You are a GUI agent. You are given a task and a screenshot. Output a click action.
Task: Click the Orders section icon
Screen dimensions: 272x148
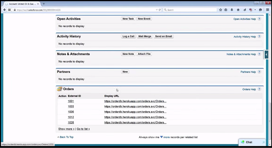[60, 89]
